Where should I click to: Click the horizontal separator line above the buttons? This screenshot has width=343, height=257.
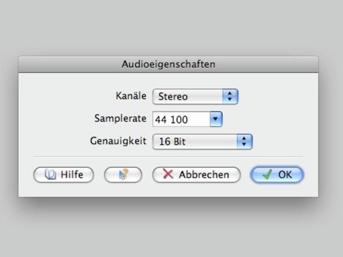[168, 157]
